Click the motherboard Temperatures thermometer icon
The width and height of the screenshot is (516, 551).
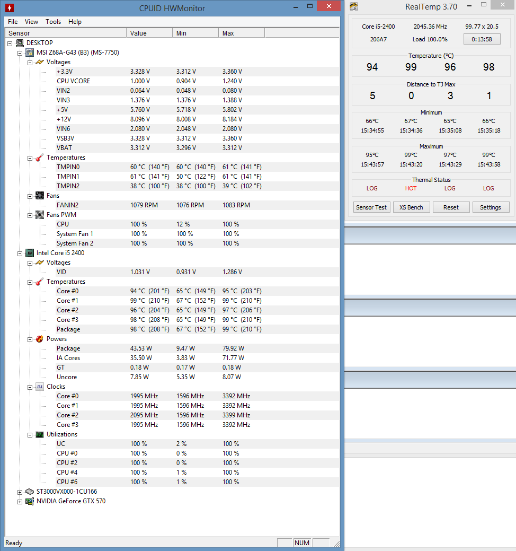click(x=40, y=158)
